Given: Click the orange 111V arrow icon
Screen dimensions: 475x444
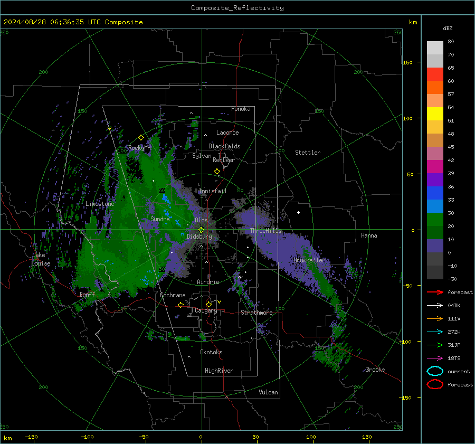Looking at the screenshot, I should point(435,318).
